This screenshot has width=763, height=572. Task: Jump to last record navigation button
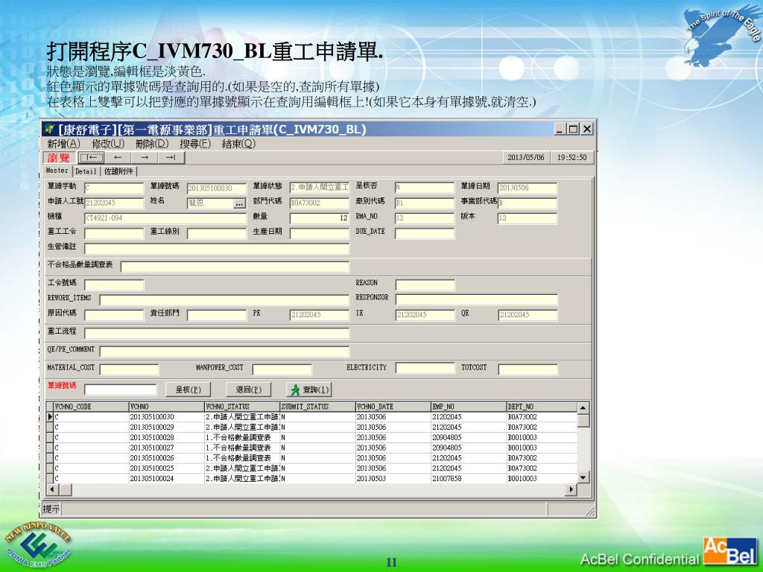tap(171, 158)
